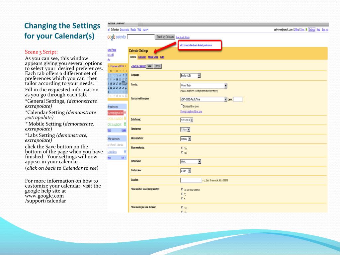This screenshot has width=340, height=255.
Task: Go to next month in mini calendar
Action: (x=126, y=66)
